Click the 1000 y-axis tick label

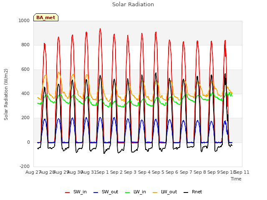pyautogui.click(x=24, y=20)
